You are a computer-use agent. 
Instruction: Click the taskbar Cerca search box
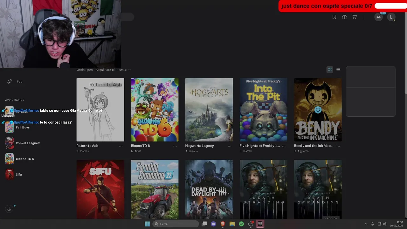[175, 224]
